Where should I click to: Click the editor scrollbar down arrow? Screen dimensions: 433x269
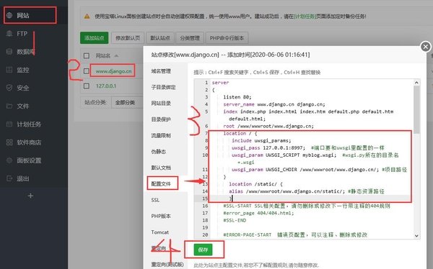(x=416, y=236)
